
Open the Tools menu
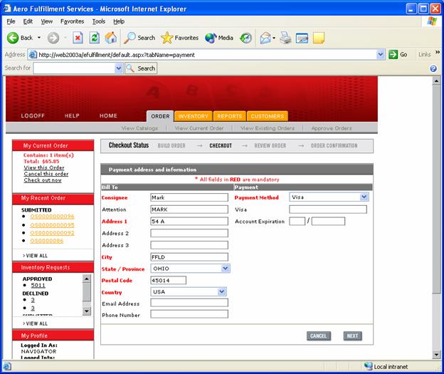click(x=98, y=21)
